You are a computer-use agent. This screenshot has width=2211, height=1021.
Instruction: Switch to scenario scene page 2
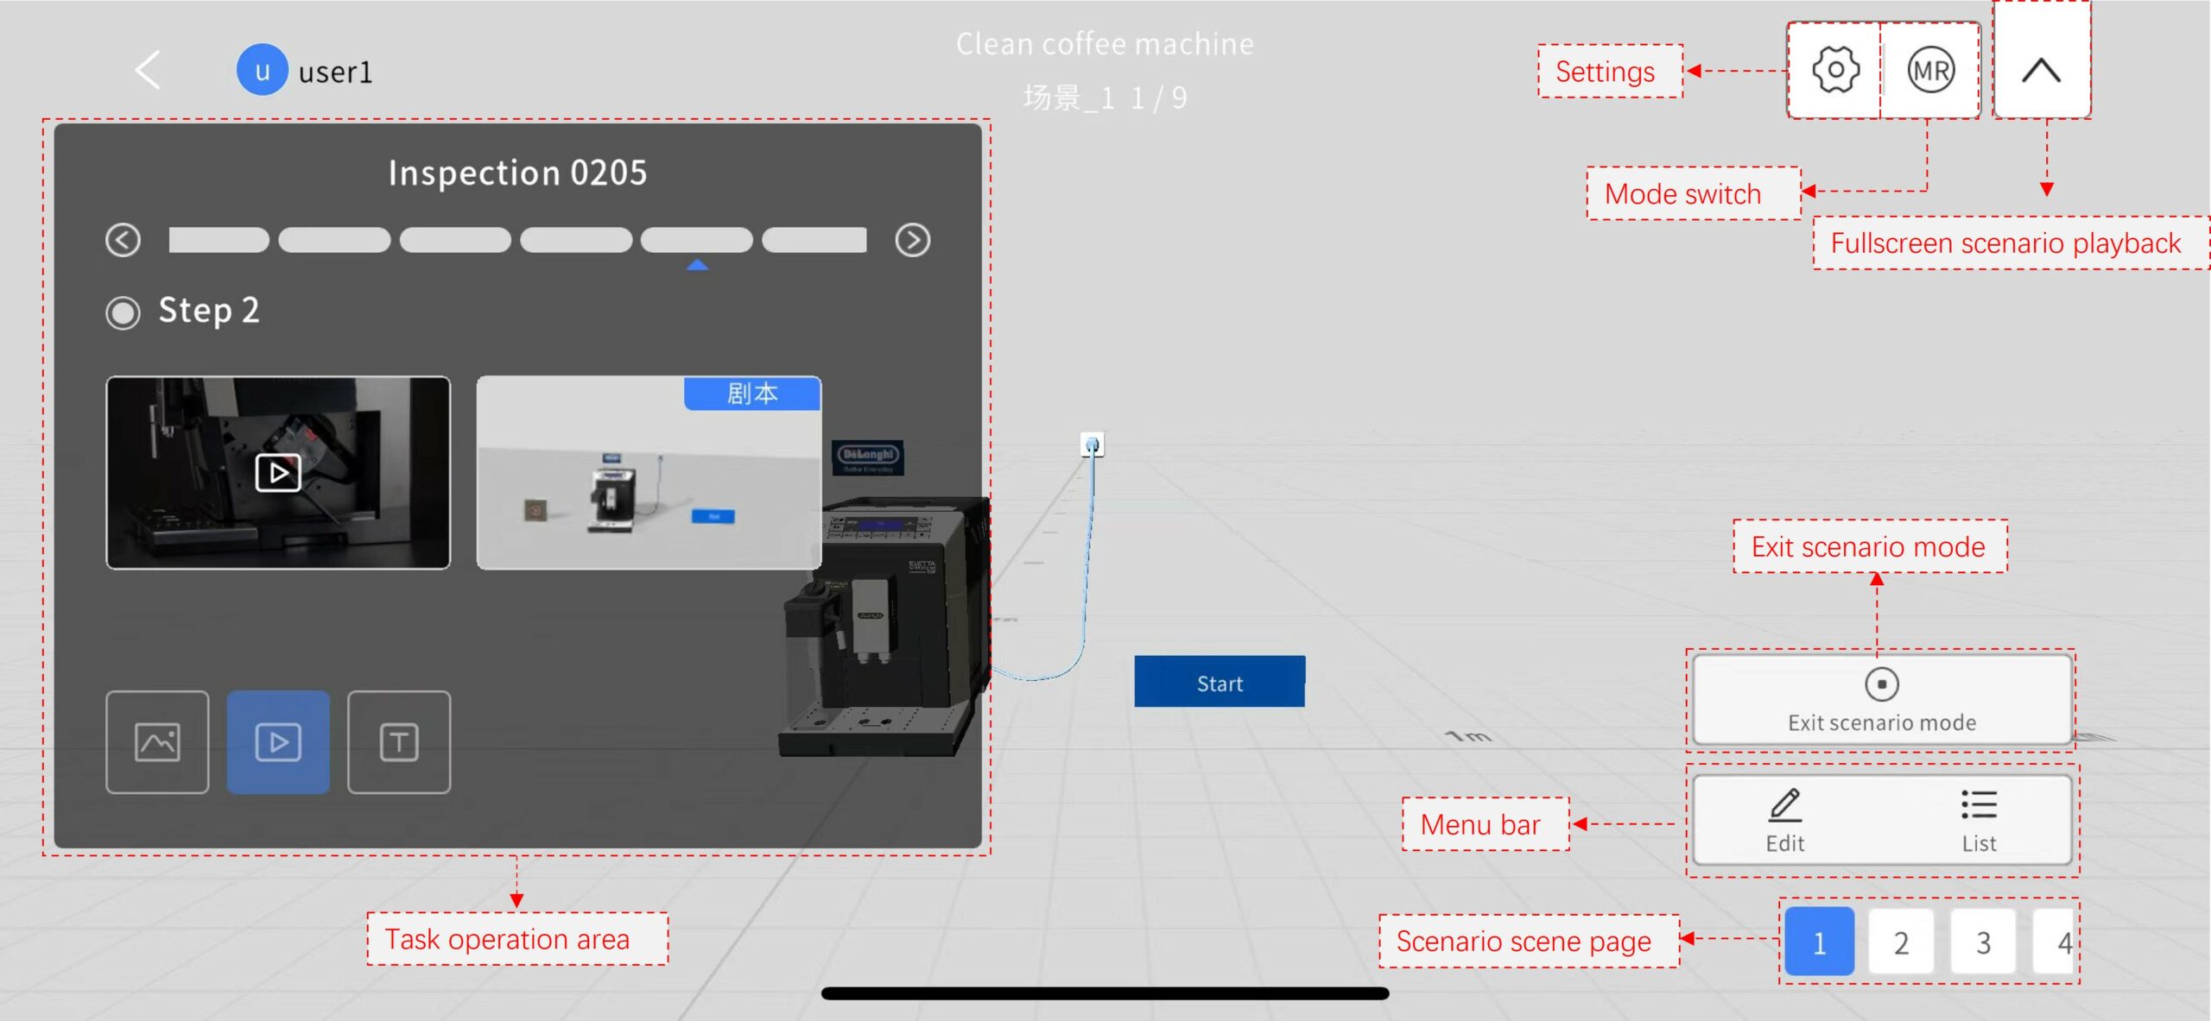click(x=1901, y=942)
